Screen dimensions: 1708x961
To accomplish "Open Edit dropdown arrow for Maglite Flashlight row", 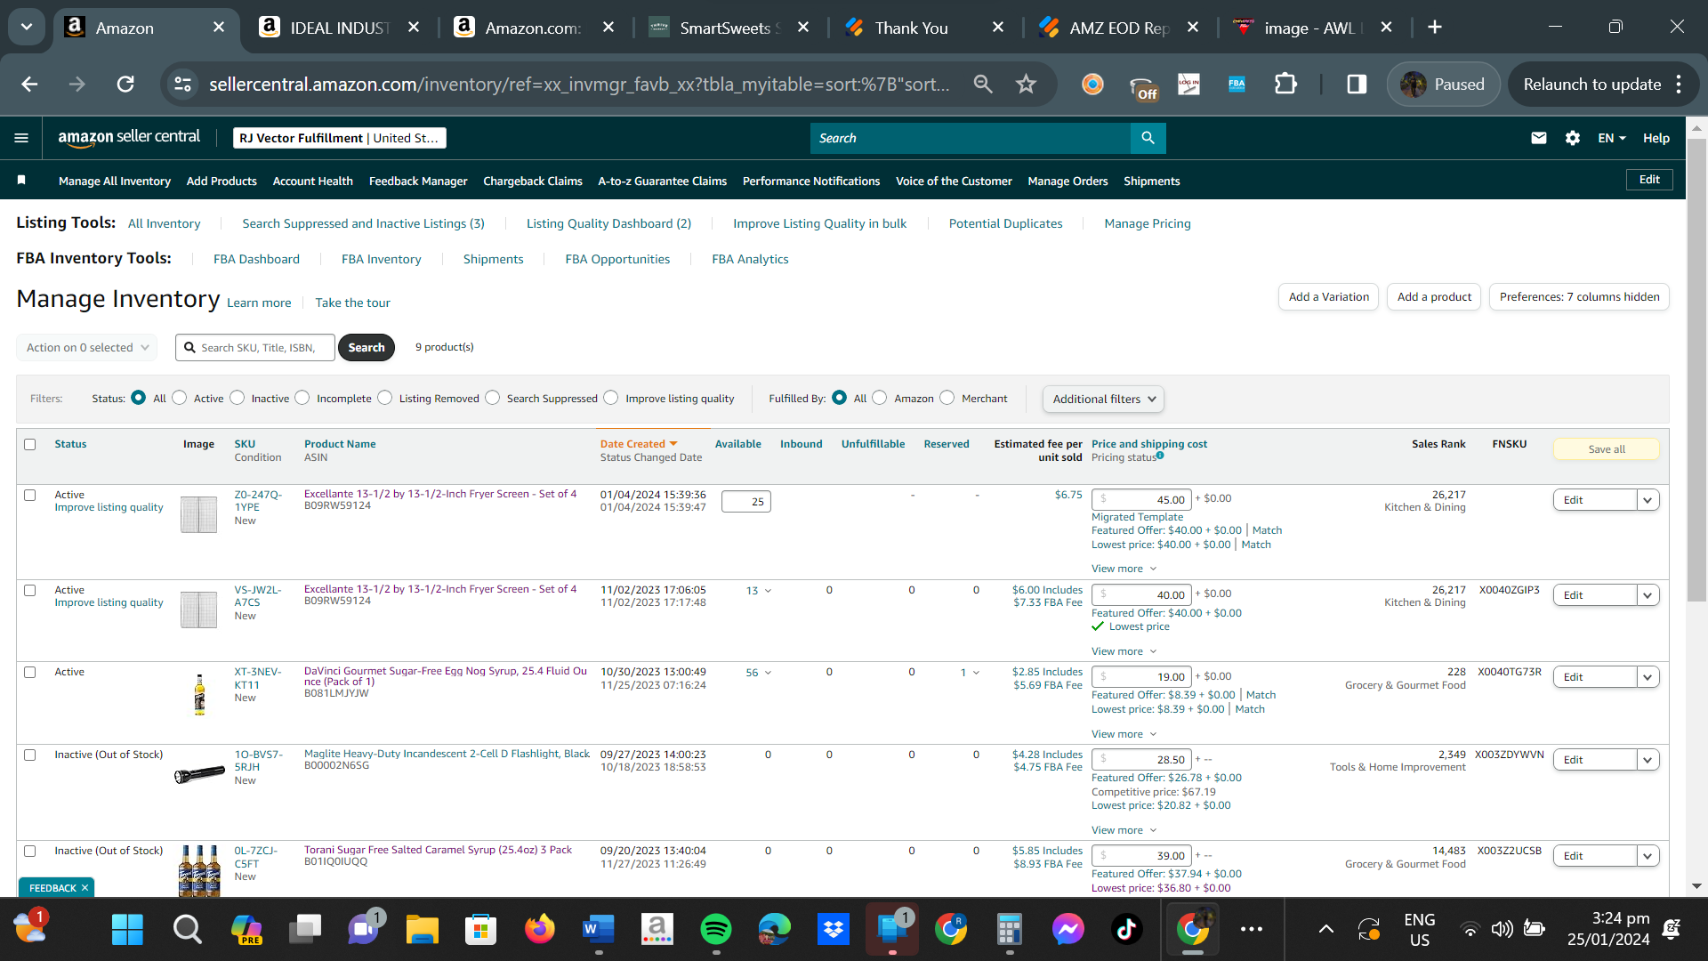I will point(1648,760).
